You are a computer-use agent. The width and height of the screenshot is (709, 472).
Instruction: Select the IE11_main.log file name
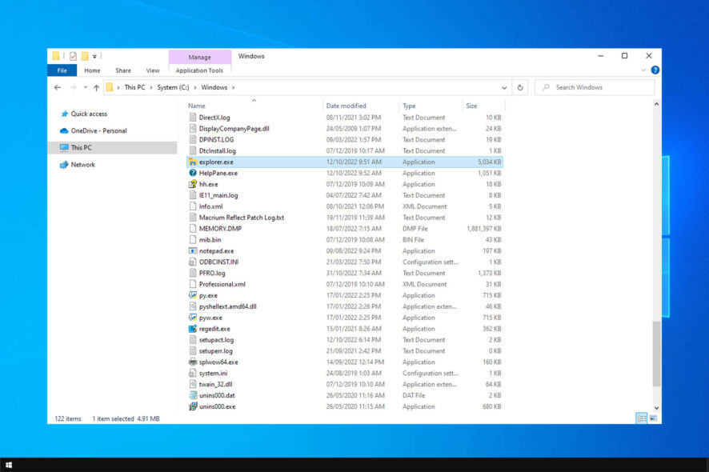[x=218, y=195]
